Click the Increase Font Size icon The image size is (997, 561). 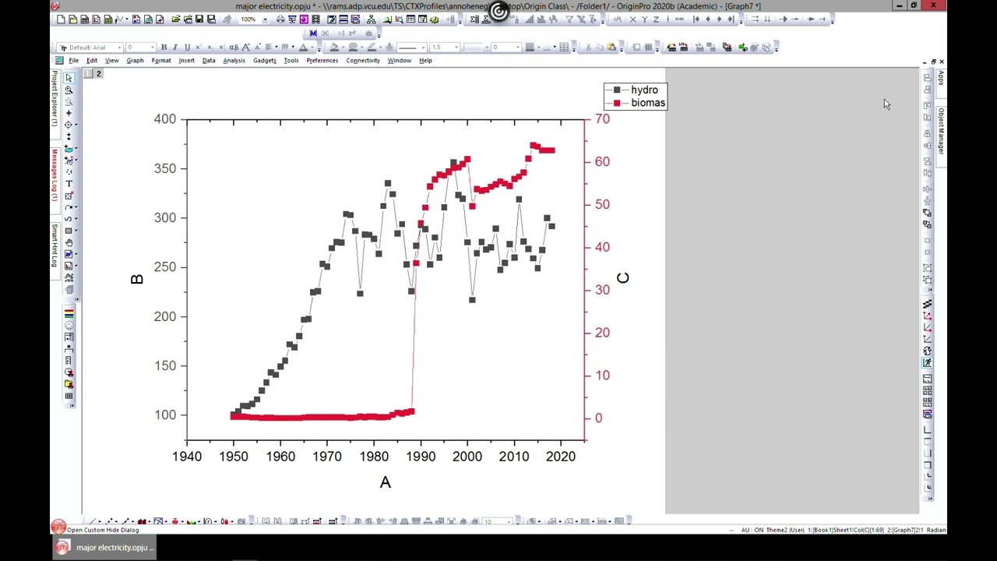(x=245, y=48)
